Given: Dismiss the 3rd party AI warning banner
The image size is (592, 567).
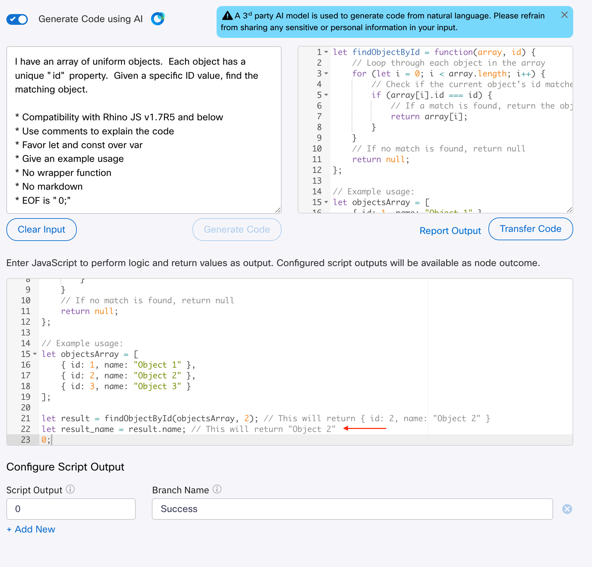Looking at the screenshot, I should point(564,15).
